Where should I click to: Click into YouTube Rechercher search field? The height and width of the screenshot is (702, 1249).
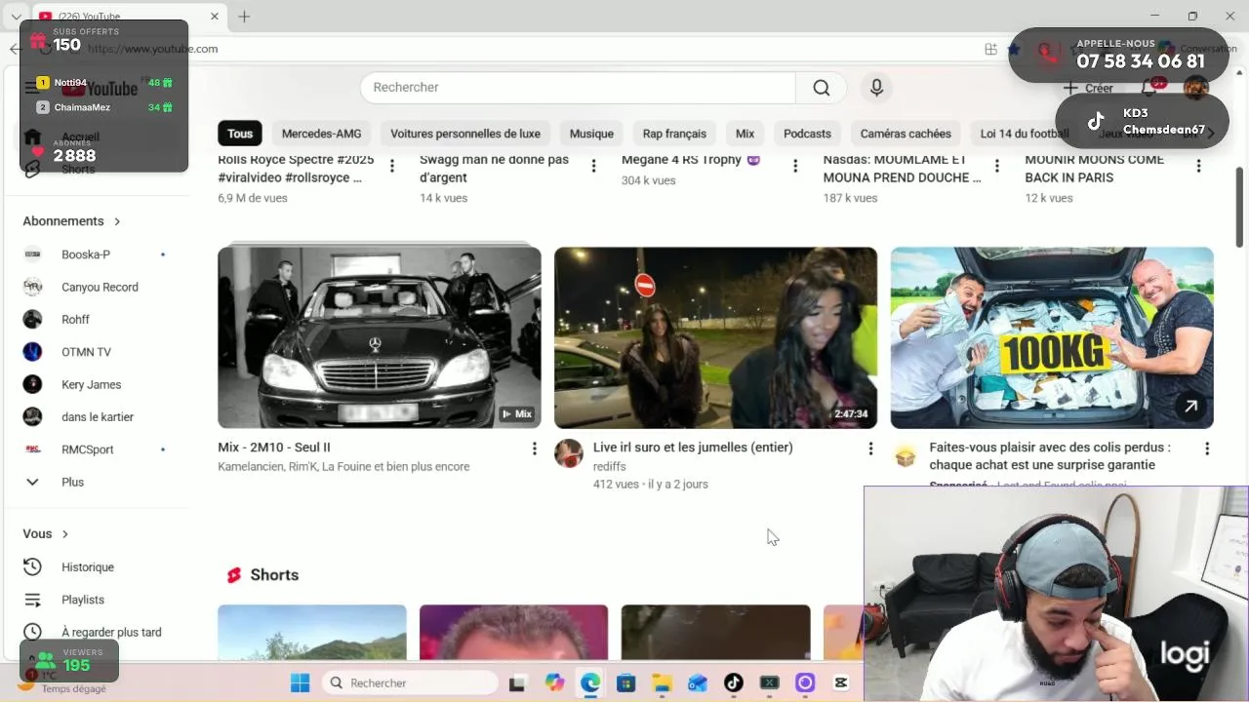point(578,88)
